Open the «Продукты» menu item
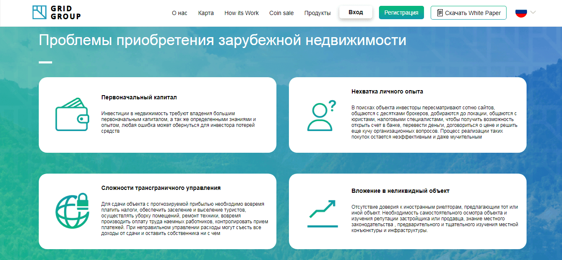 pos(317,13)
